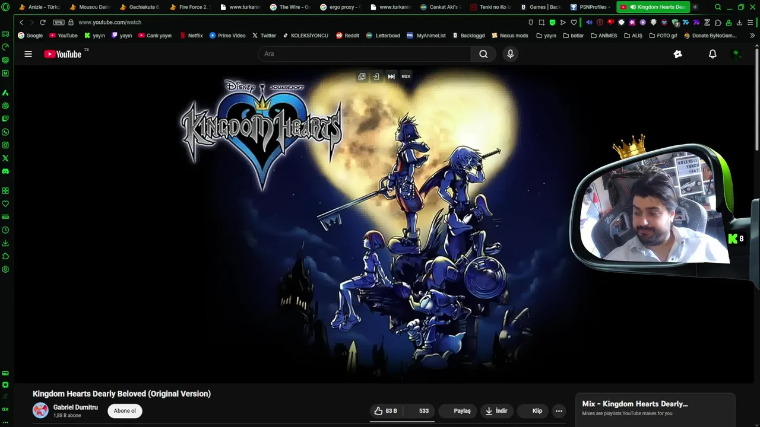Viewport: 760px width, 427px height.
Task: Subscribe using the Abone ol button
Action: pos(125,410)
